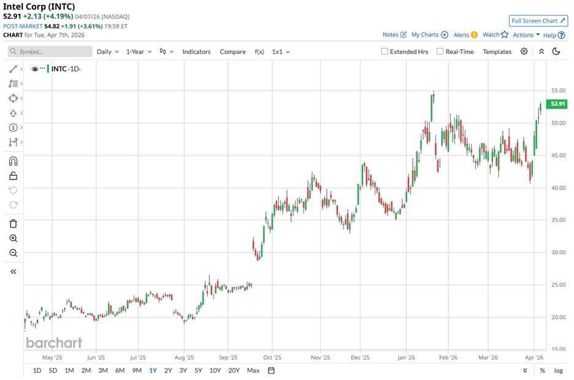The image size is (574, 380).
Task: Hide the INTC series using eye icon
Action: pyautogui.click(x=35, y=69)
